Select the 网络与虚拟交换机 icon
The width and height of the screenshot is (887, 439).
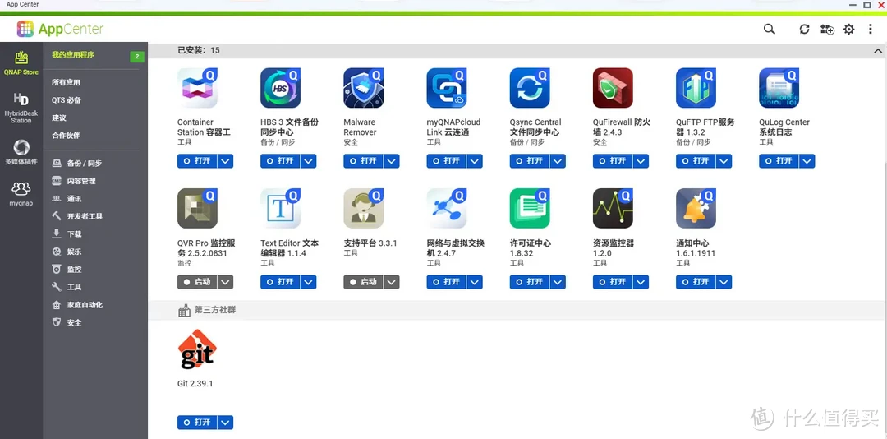447,209
